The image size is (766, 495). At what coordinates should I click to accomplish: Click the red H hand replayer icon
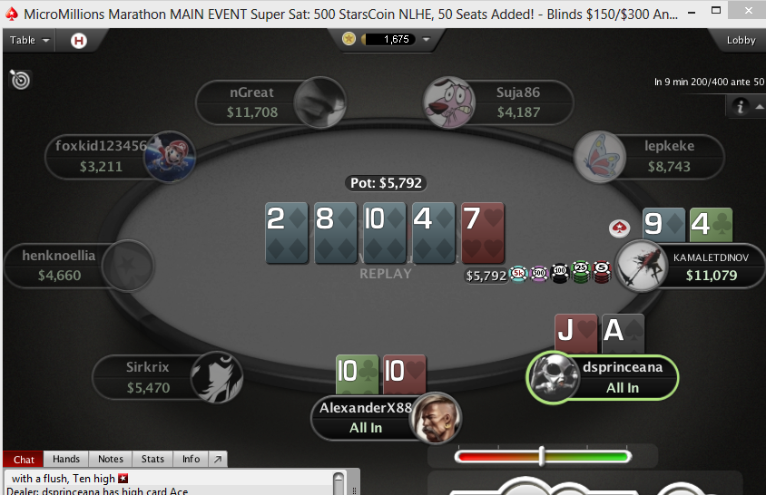(79, 41)
